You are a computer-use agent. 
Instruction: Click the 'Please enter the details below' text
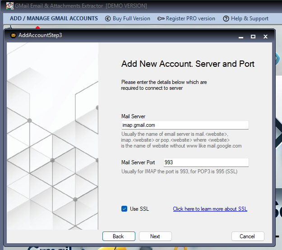tap(164, 85)
